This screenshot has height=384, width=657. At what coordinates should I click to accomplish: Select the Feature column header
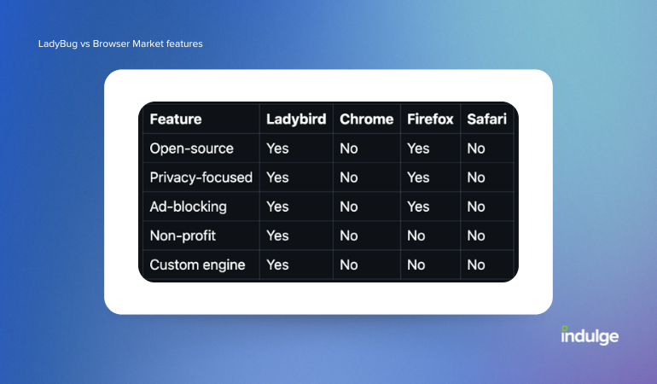point(176,119)
